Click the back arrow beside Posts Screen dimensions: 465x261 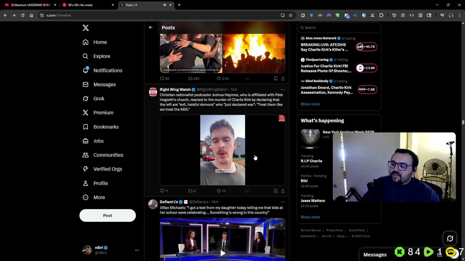[x=150, y=28]
